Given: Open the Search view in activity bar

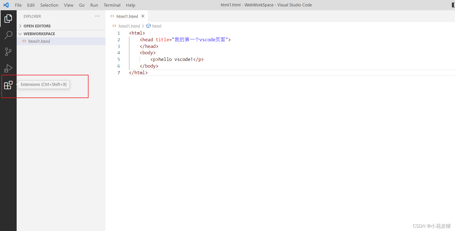Looking at the screenshot, I should coord(8,35).
